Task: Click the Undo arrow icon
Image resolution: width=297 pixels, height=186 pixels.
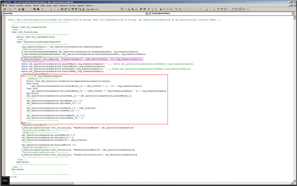Action: (x=42, y=9)
